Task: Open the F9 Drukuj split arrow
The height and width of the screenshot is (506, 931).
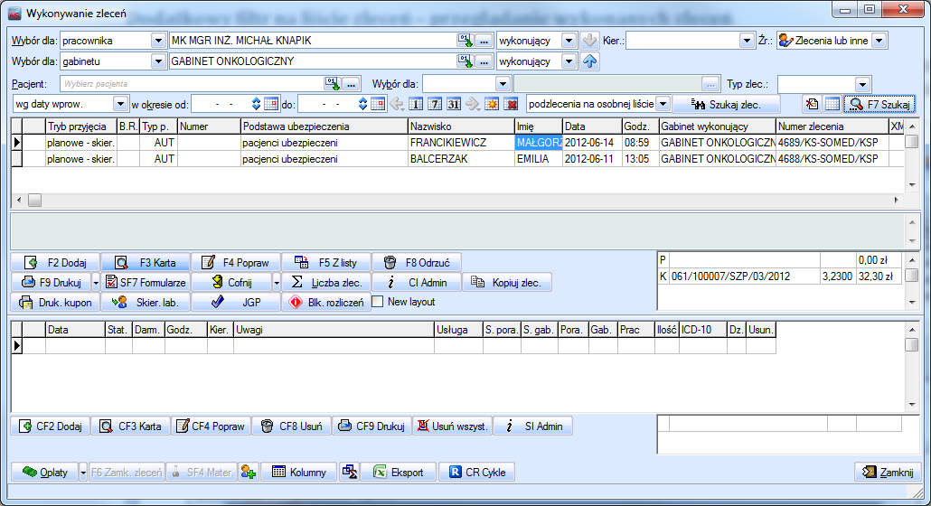Action: [96, 282]
